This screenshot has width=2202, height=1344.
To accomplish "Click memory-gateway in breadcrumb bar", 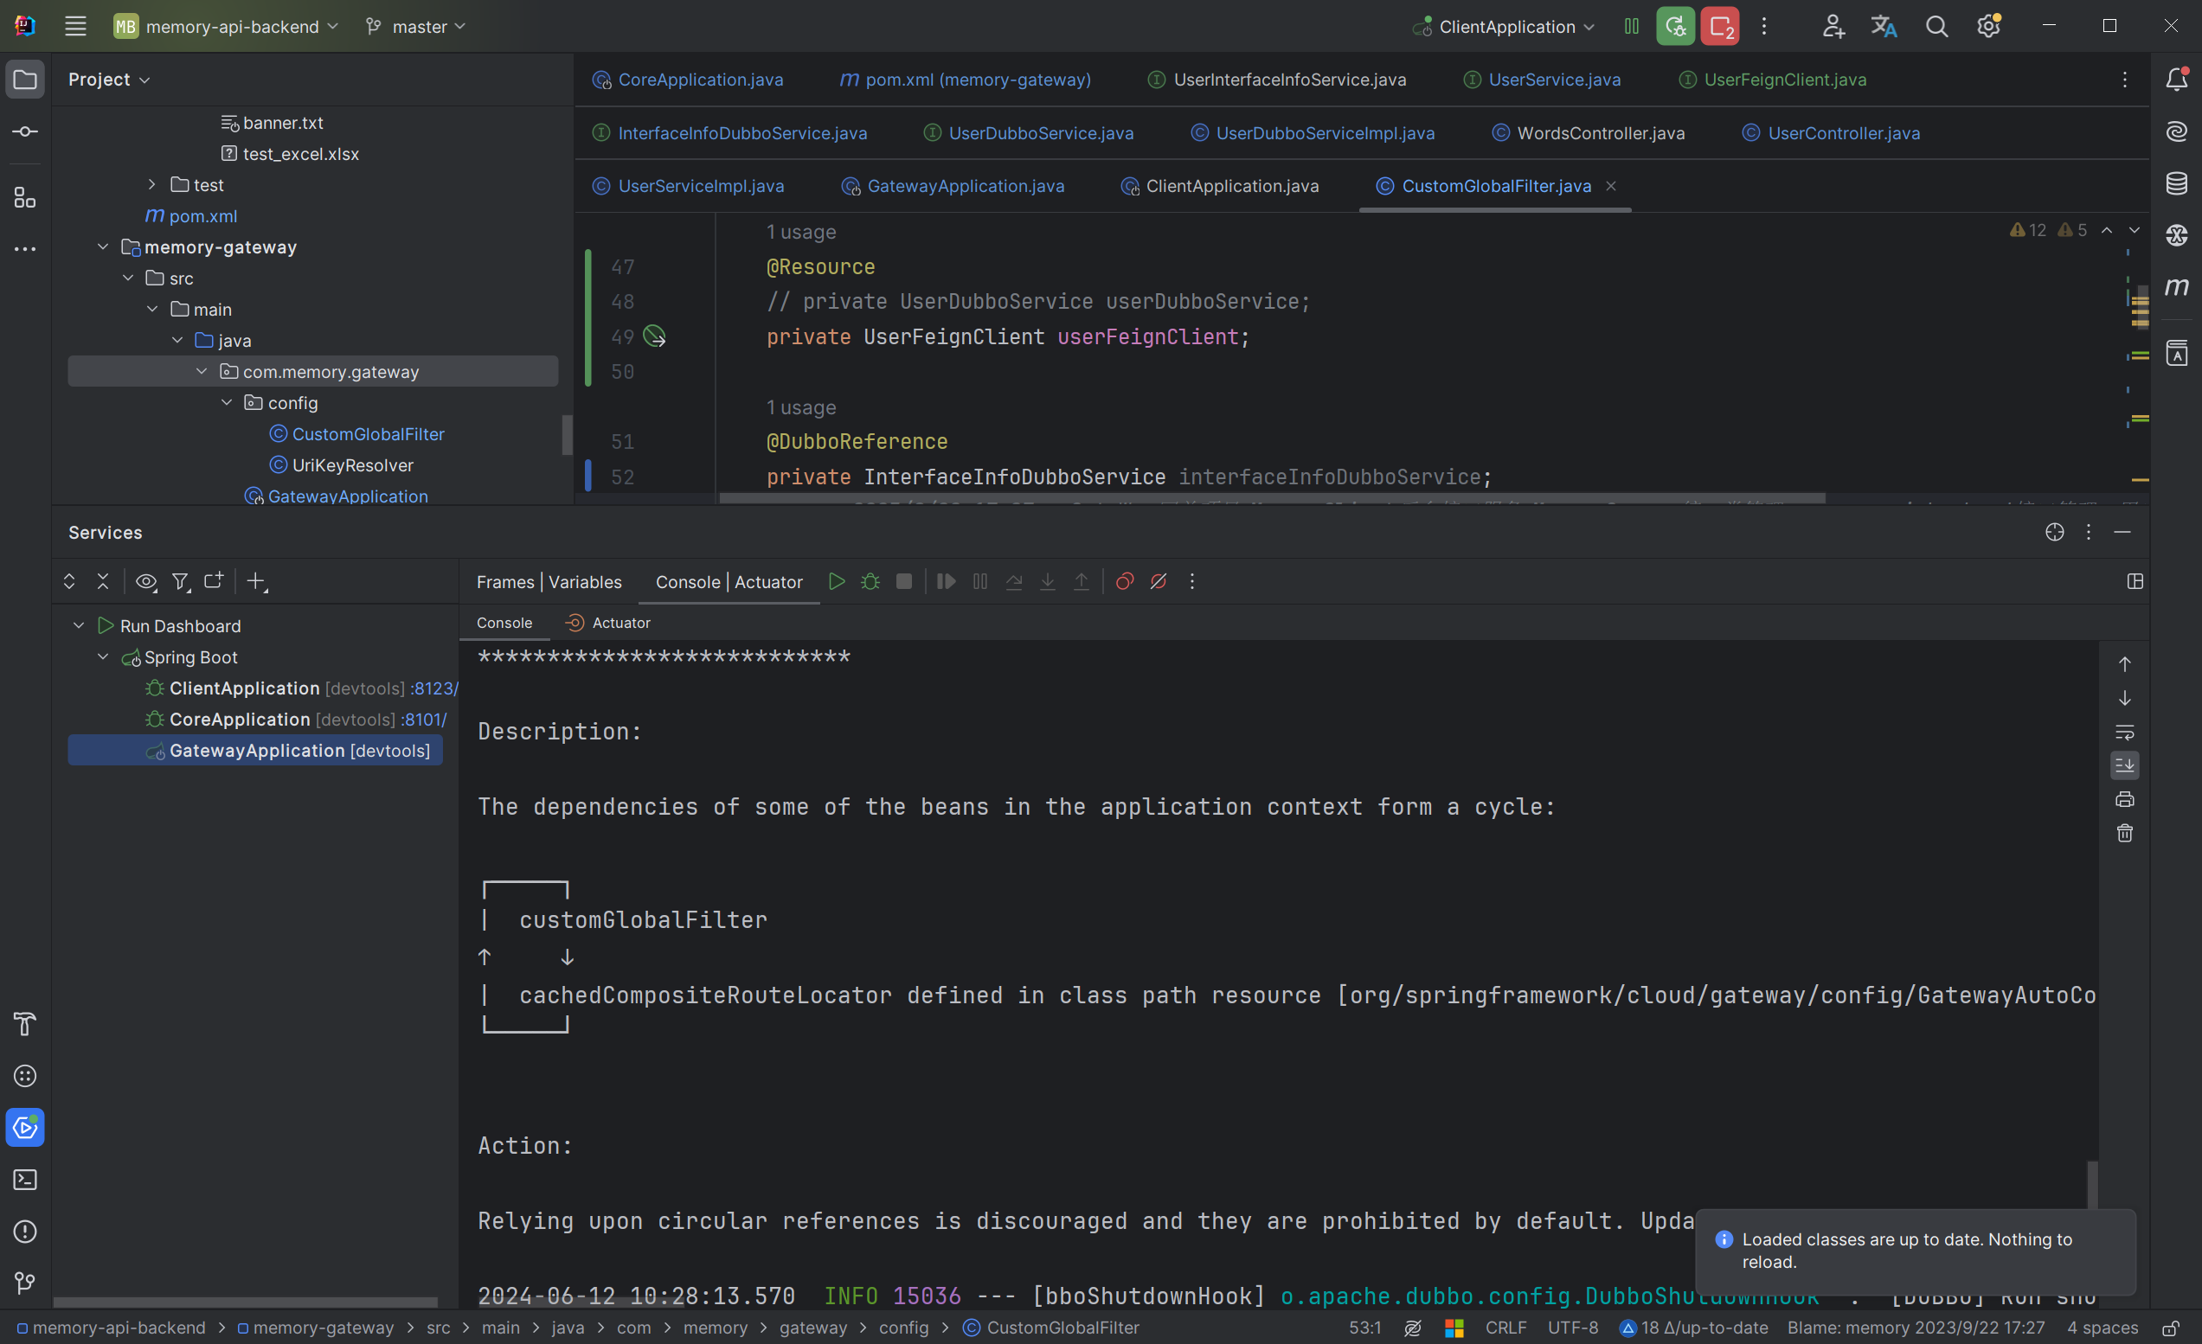I will pyautogui.click(x=316, y=1328).
